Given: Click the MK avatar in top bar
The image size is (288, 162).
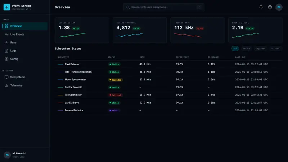Looking at the screenshot, I should (x=279, y=7).
